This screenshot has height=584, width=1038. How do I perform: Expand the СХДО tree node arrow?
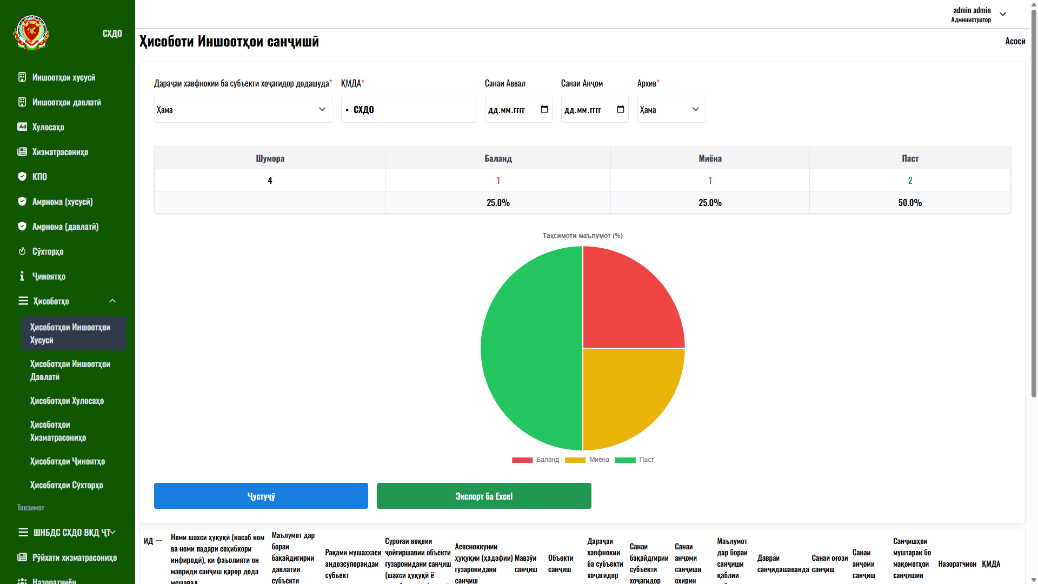[x=348, y=110]
